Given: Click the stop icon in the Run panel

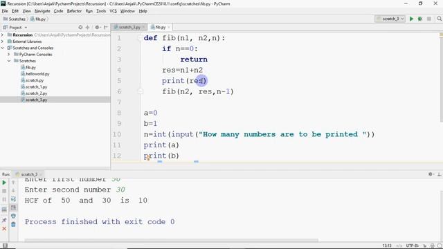Looking at the screenshot, I should tap(4, 191).
